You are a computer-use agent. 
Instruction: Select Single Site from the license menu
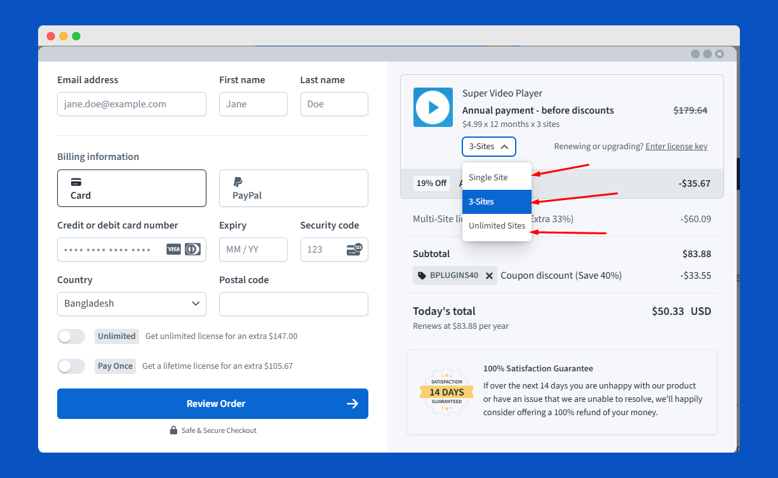(489, 178)
